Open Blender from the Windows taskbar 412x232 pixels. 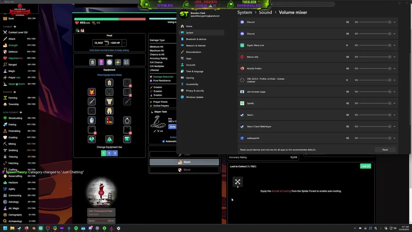(x=33, y=228)
